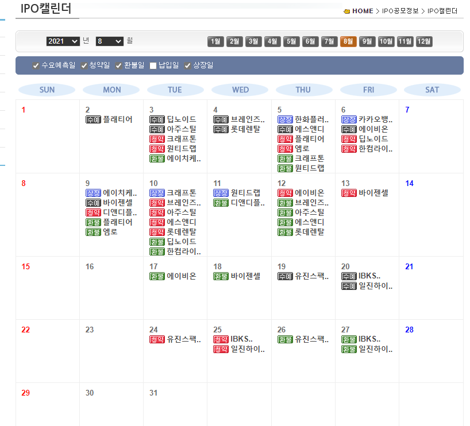Open 플래티어 수예 entry on the 2nd
Viewport: 470px width, 426px height.
click(x=117, y=119)
